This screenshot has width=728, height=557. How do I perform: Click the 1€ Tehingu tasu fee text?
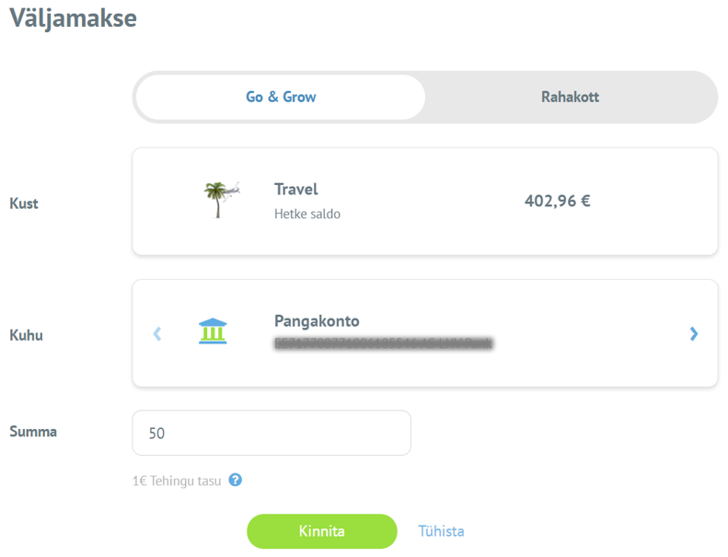coord(177,481)
